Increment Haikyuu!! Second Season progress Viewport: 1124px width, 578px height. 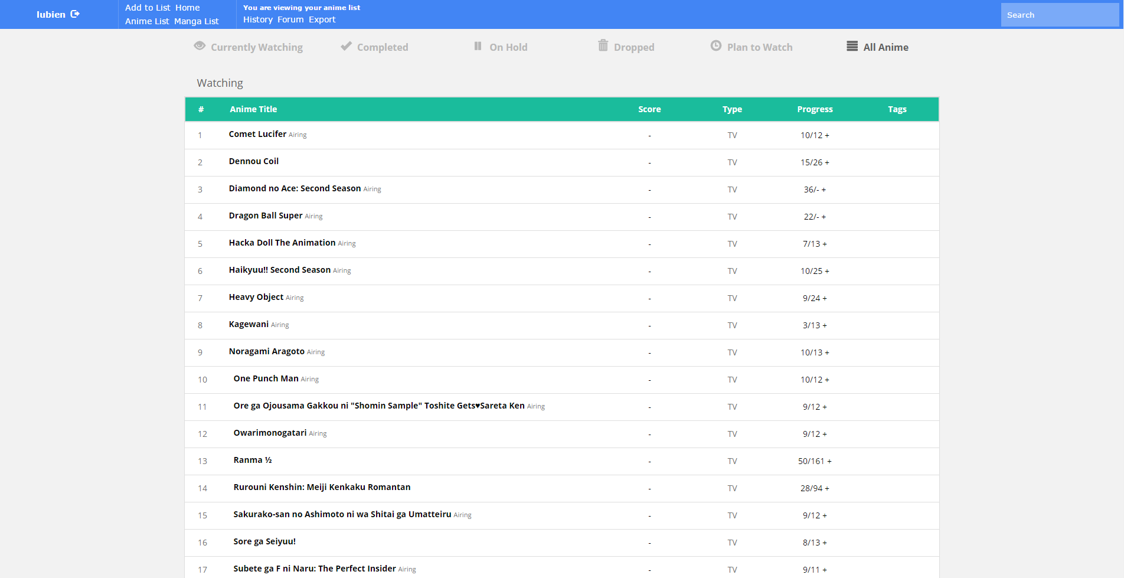click(827, 271)
